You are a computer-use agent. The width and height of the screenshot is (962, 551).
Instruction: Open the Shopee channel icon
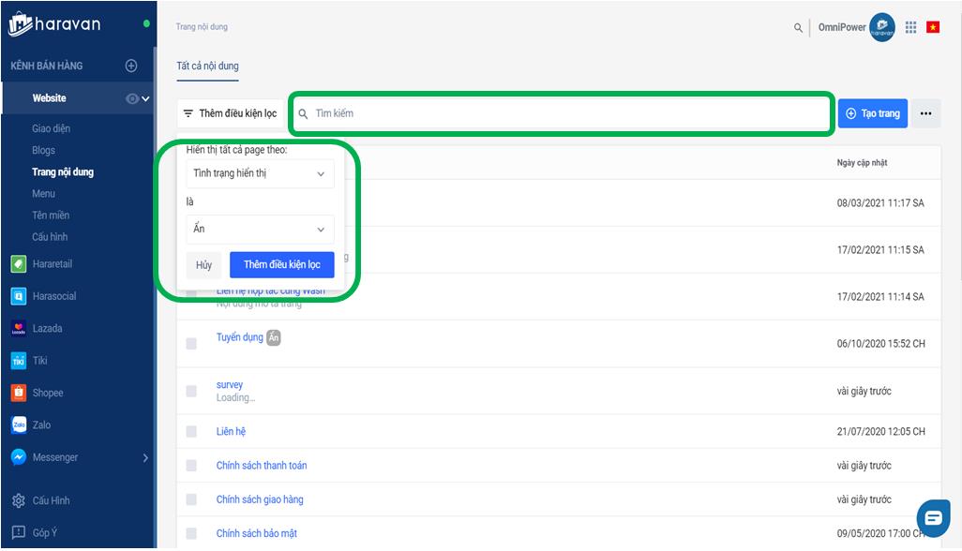pos(19,393)
